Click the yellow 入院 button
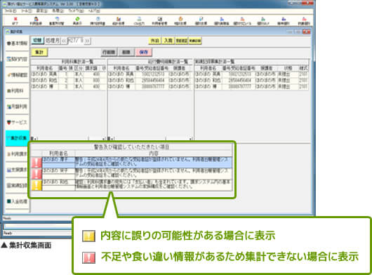 tap(168, 41)
